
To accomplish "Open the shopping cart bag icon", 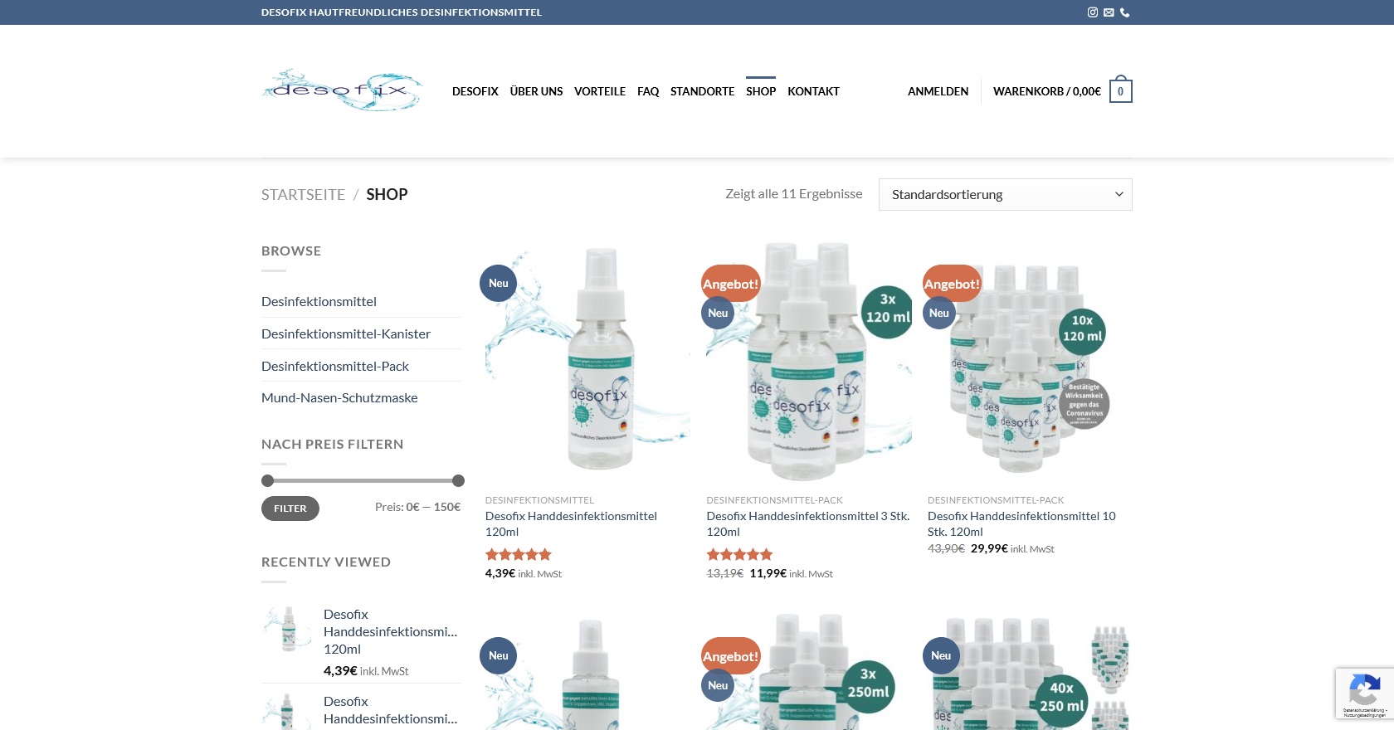I will coord(1121,90).
